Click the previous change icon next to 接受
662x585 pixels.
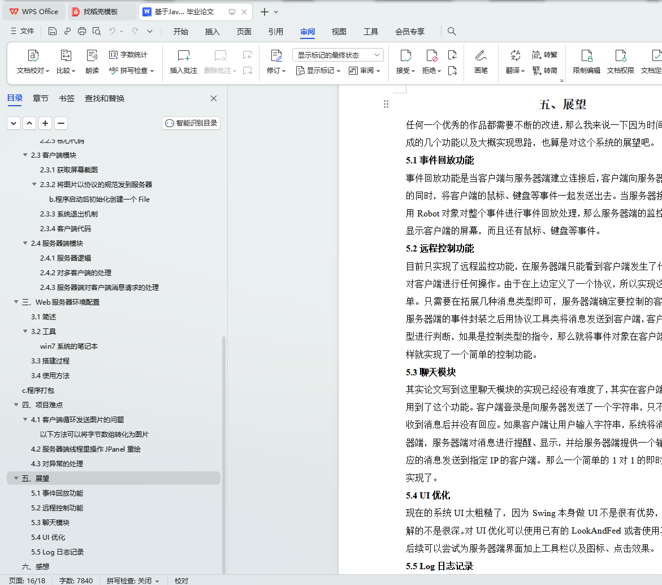452,55
